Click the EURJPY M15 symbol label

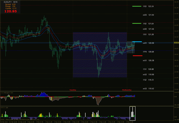(x=11, y=2)
